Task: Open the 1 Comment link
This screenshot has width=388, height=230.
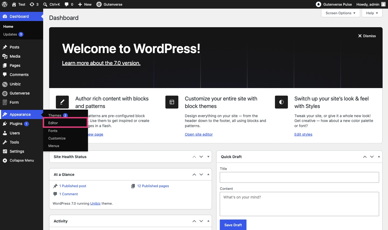Action: (69, 194)
